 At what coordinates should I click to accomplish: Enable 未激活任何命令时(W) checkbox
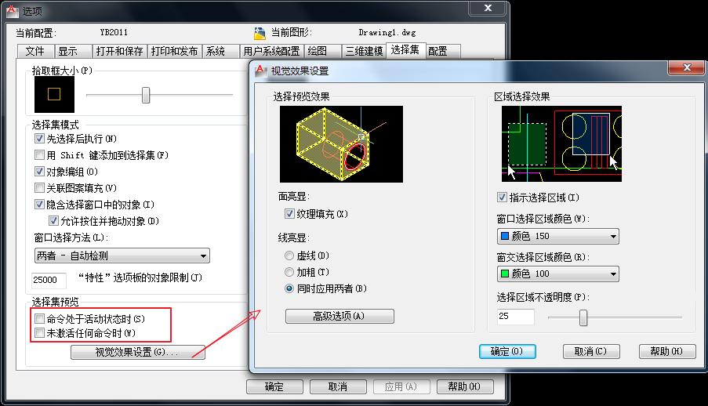(x=39, y=333)
